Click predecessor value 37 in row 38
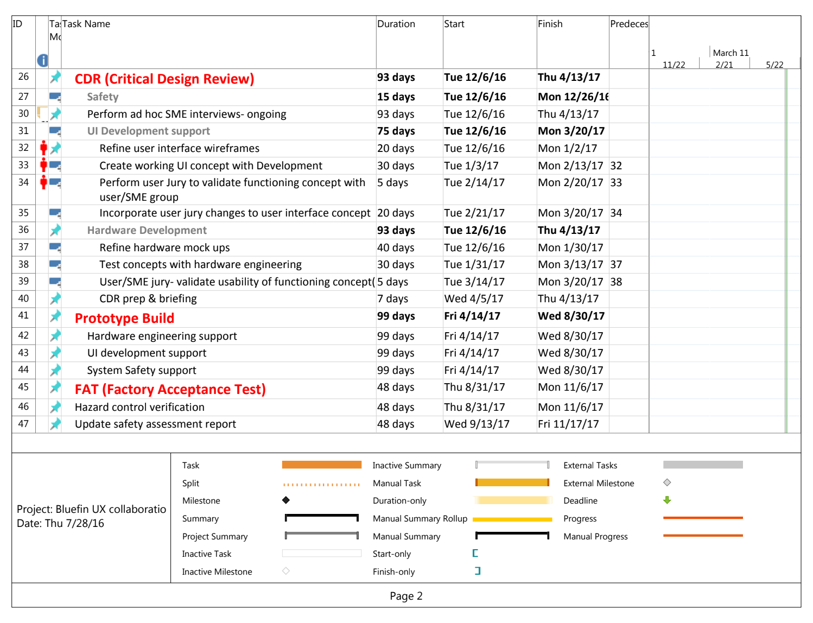This screenshot has width=813, height=623. [x=616, y=265]
